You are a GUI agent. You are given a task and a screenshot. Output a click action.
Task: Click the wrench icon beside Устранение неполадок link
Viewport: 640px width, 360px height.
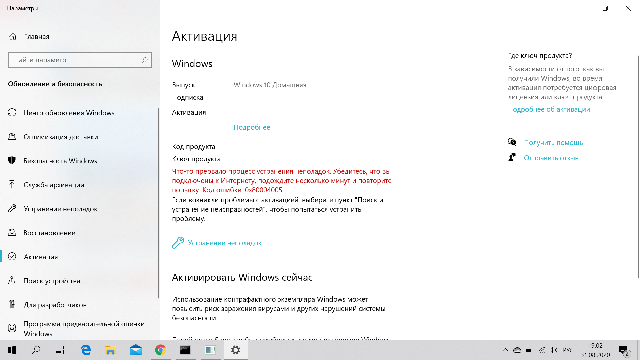(x=178, y=243)
